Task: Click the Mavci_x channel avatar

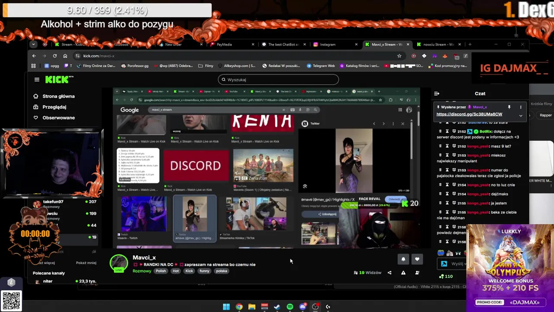Action: [x=119, y=263]
